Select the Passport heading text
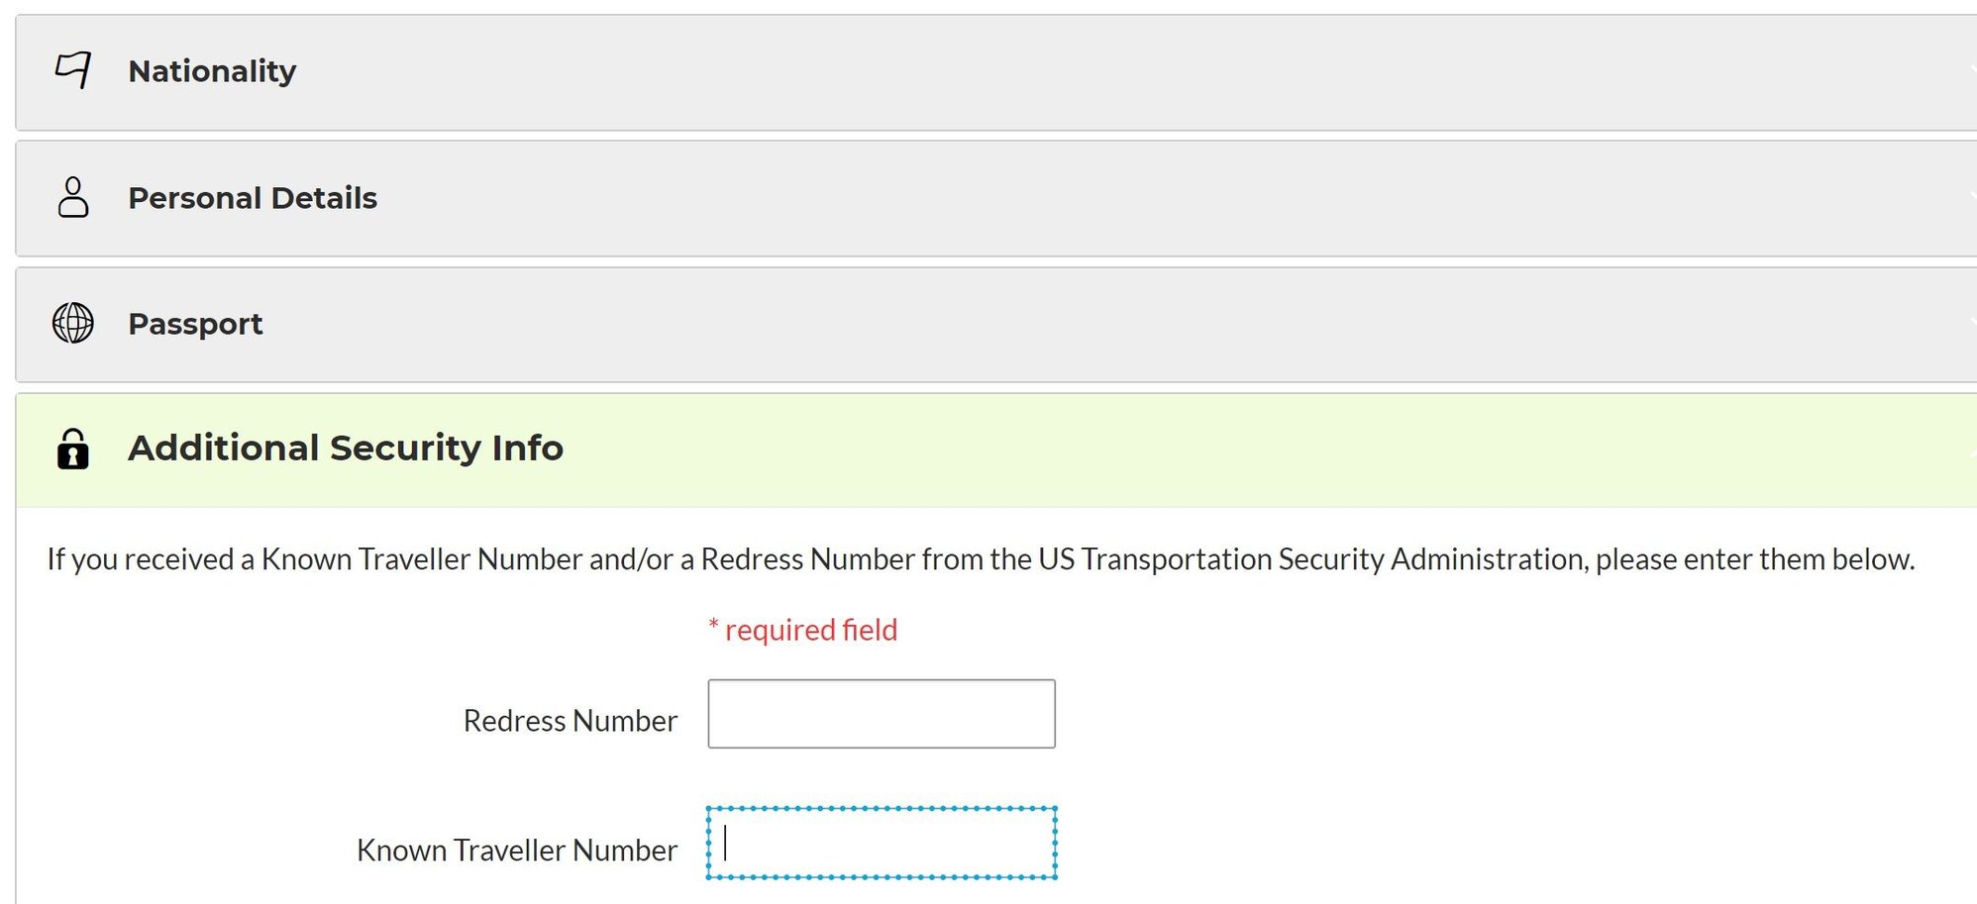 (x=195, y=324)
